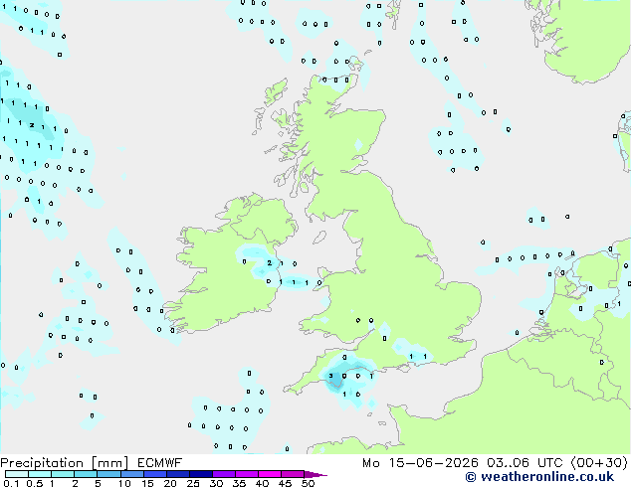Viewport: 631px width, 487px height.
Task: Pick the 15–20 mm legend swatch
Action: point(155,474)
